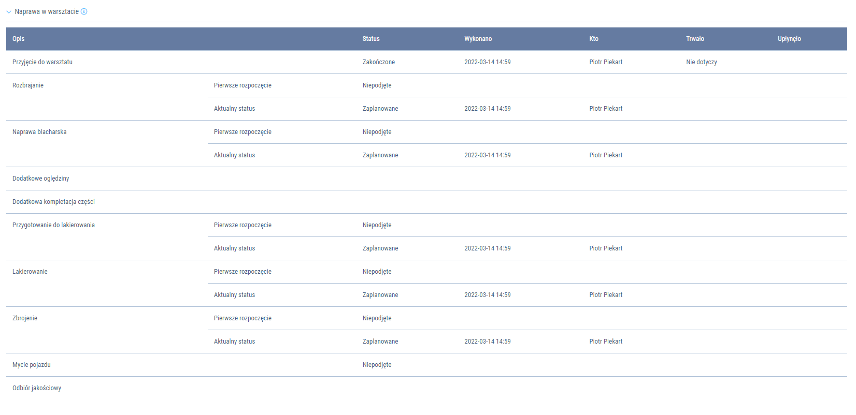The width and height of the screenshot is (856, 415).
Task: Select the Dodatkowe oględziny row
Action: (41, 179)
